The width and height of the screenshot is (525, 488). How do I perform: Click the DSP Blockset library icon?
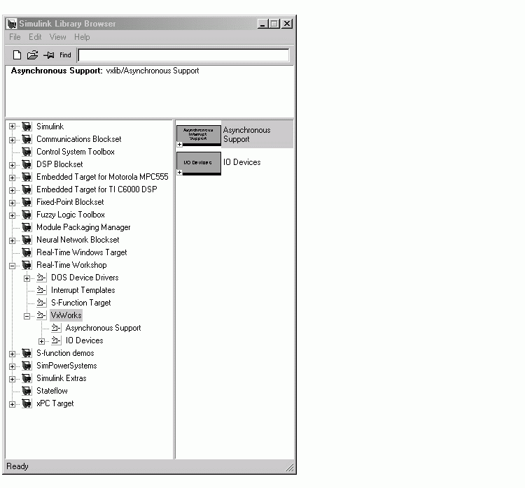pyautogui.click(x=27, y=164)
